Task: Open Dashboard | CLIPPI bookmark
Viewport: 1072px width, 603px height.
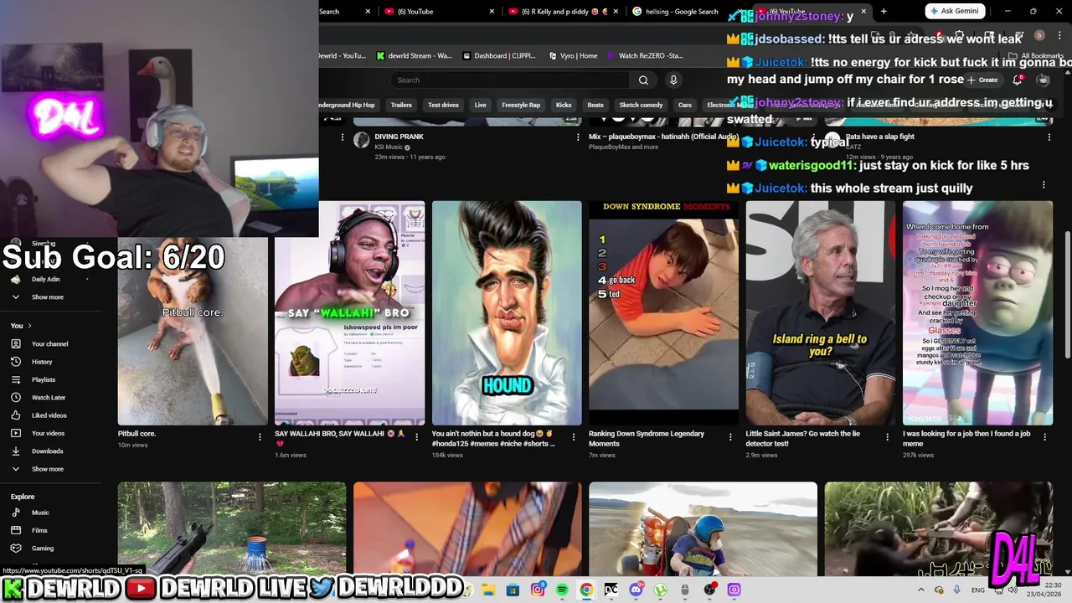Action: [498, 56]
